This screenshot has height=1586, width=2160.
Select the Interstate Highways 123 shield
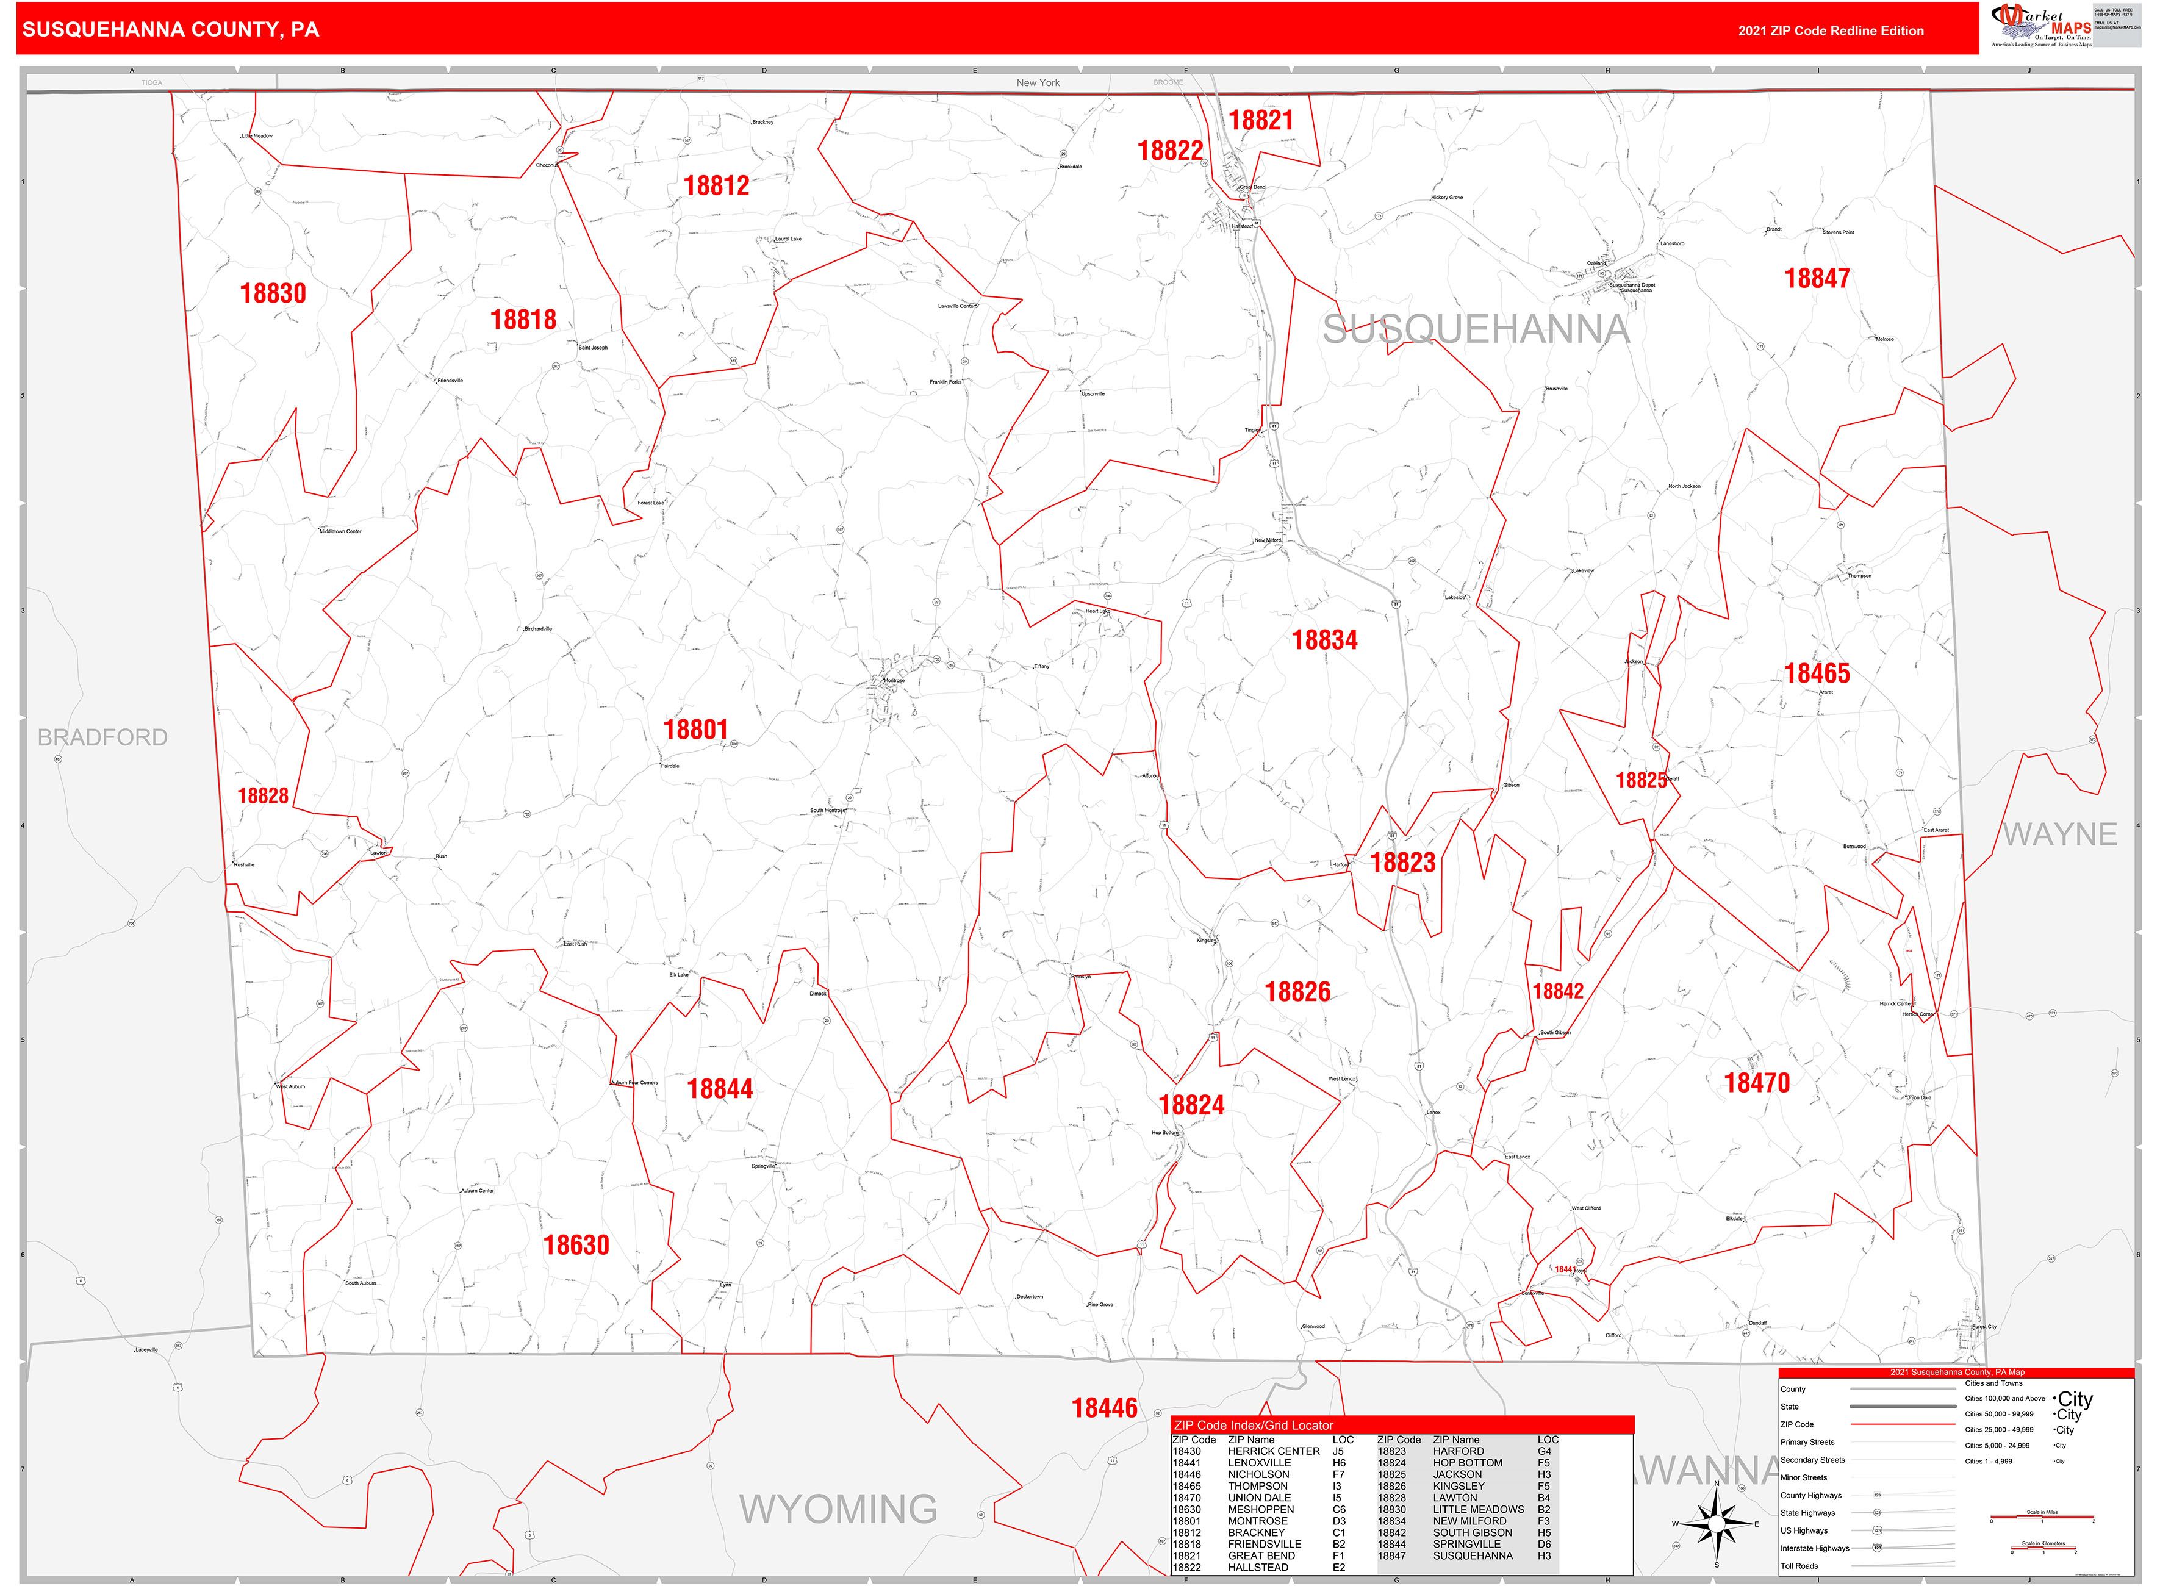tap(1878, 1549)
